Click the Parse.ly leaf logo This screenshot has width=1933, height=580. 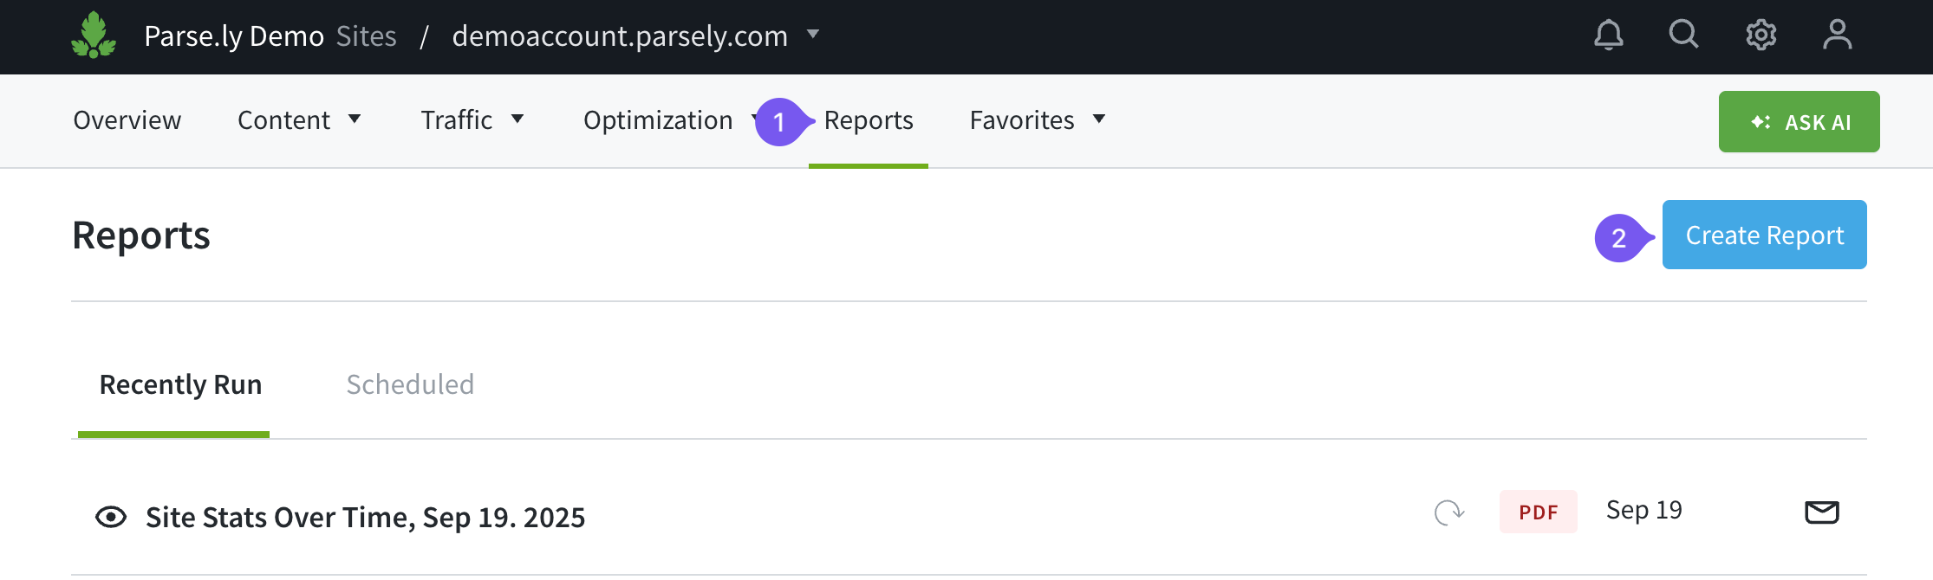(x=94, y=35)
